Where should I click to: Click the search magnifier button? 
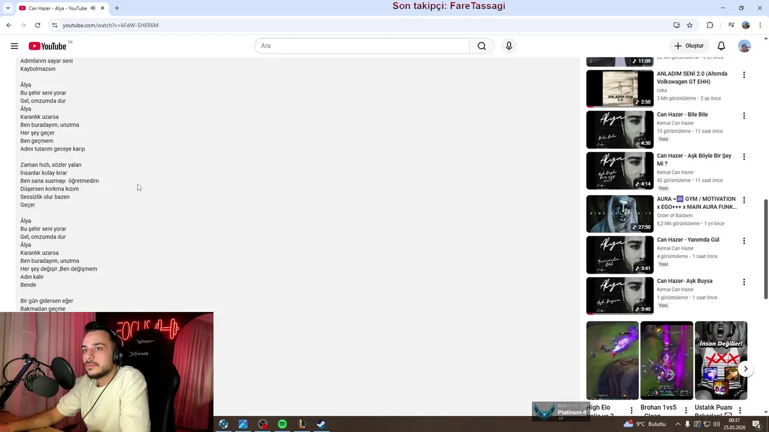click(x=482, y=46)
